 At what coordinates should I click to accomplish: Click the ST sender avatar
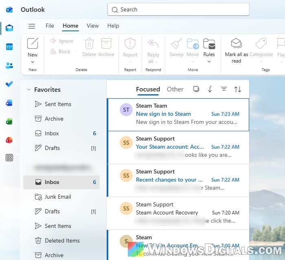coord(126,110)
